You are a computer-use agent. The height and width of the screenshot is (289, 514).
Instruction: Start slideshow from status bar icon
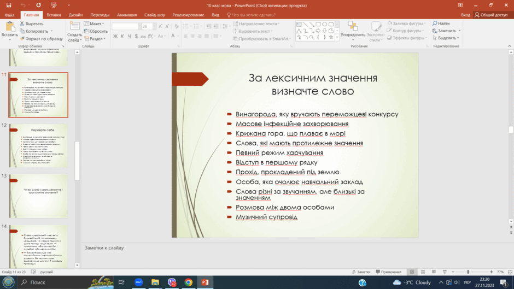pos(445,272)
